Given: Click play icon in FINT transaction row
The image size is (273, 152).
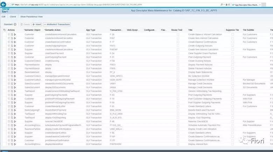Looking at the screenshot, I should (15, 38).
